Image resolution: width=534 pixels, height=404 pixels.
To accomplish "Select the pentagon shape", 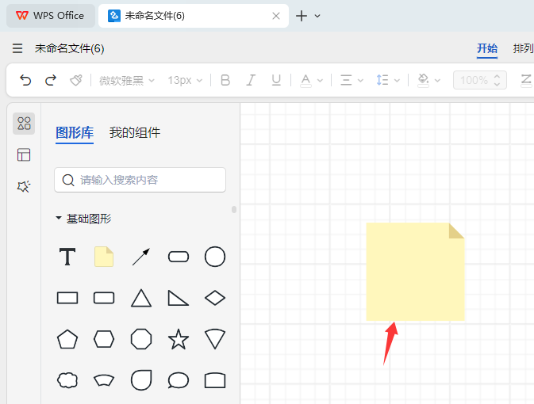I will 67,339.
